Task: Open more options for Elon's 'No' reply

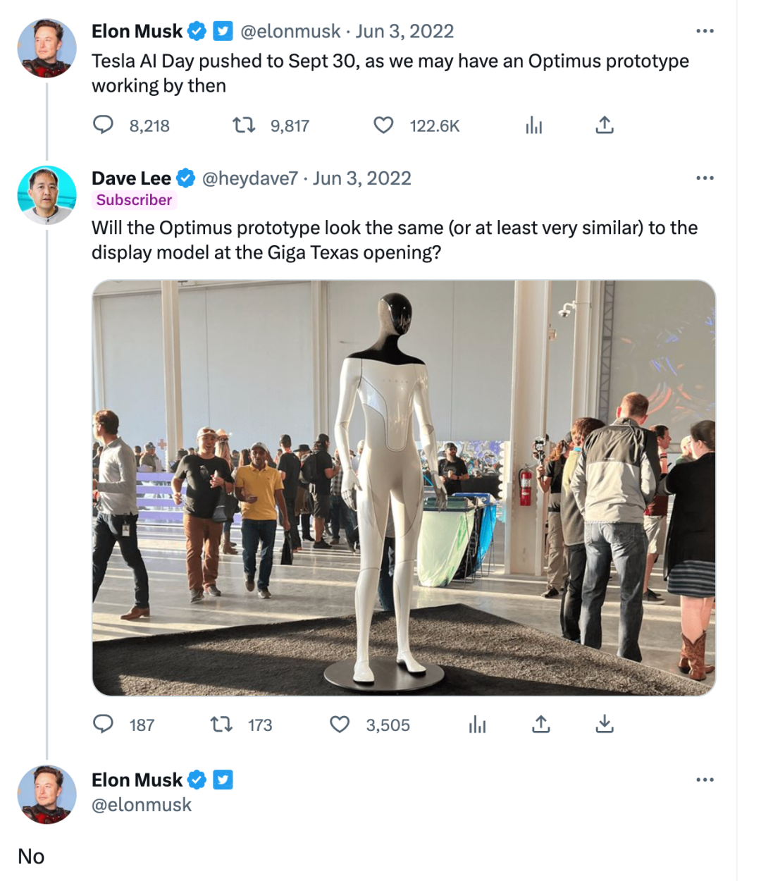Action: tap(705, 780)
